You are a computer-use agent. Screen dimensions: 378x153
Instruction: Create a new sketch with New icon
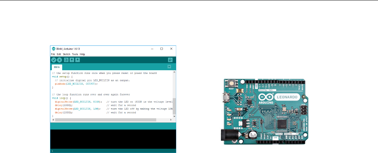pyautogui.click(x=66, y=60)
